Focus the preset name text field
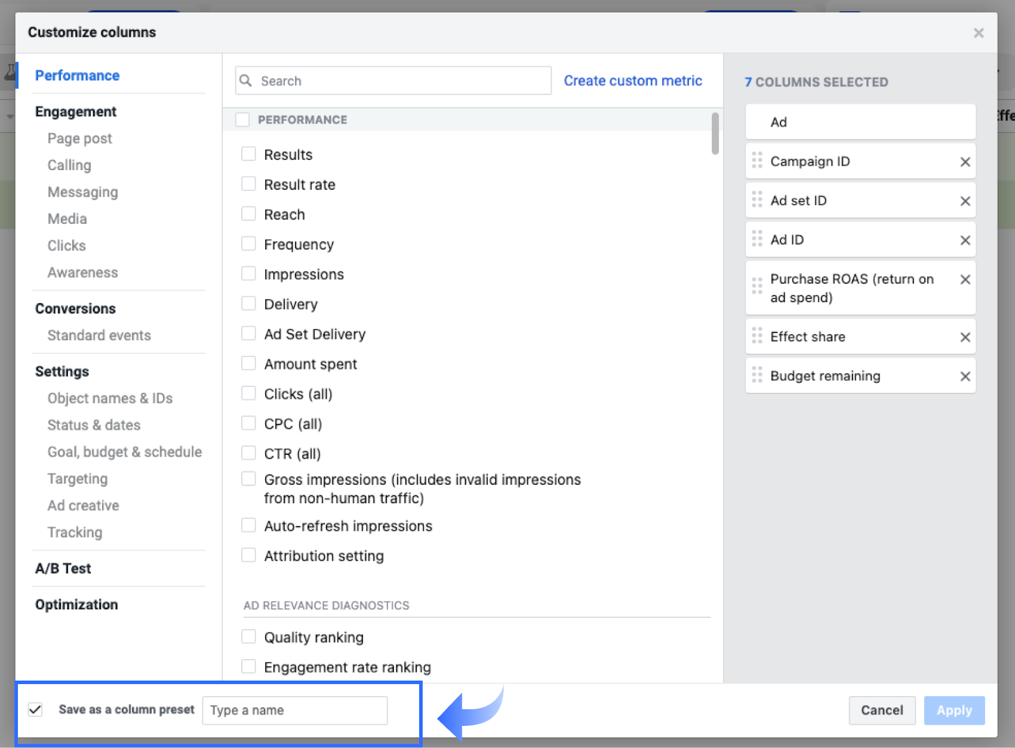 (294, 711)
